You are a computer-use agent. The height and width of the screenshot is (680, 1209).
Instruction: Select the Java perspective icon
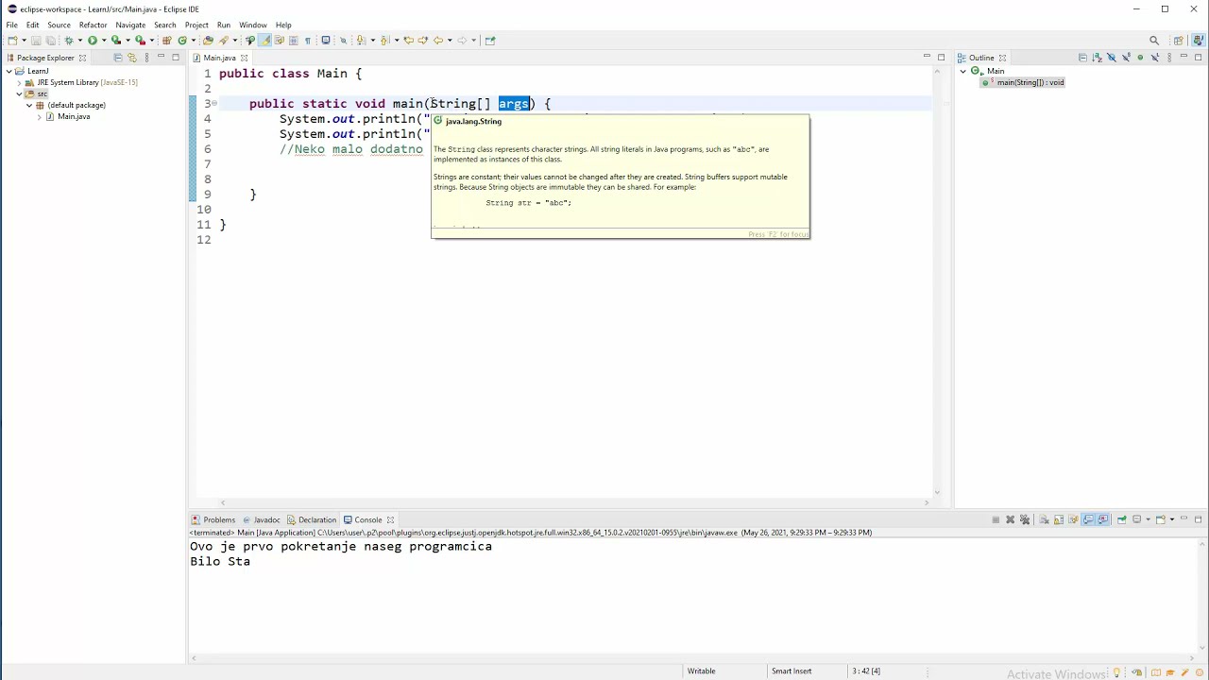(x=1198, y=40)
